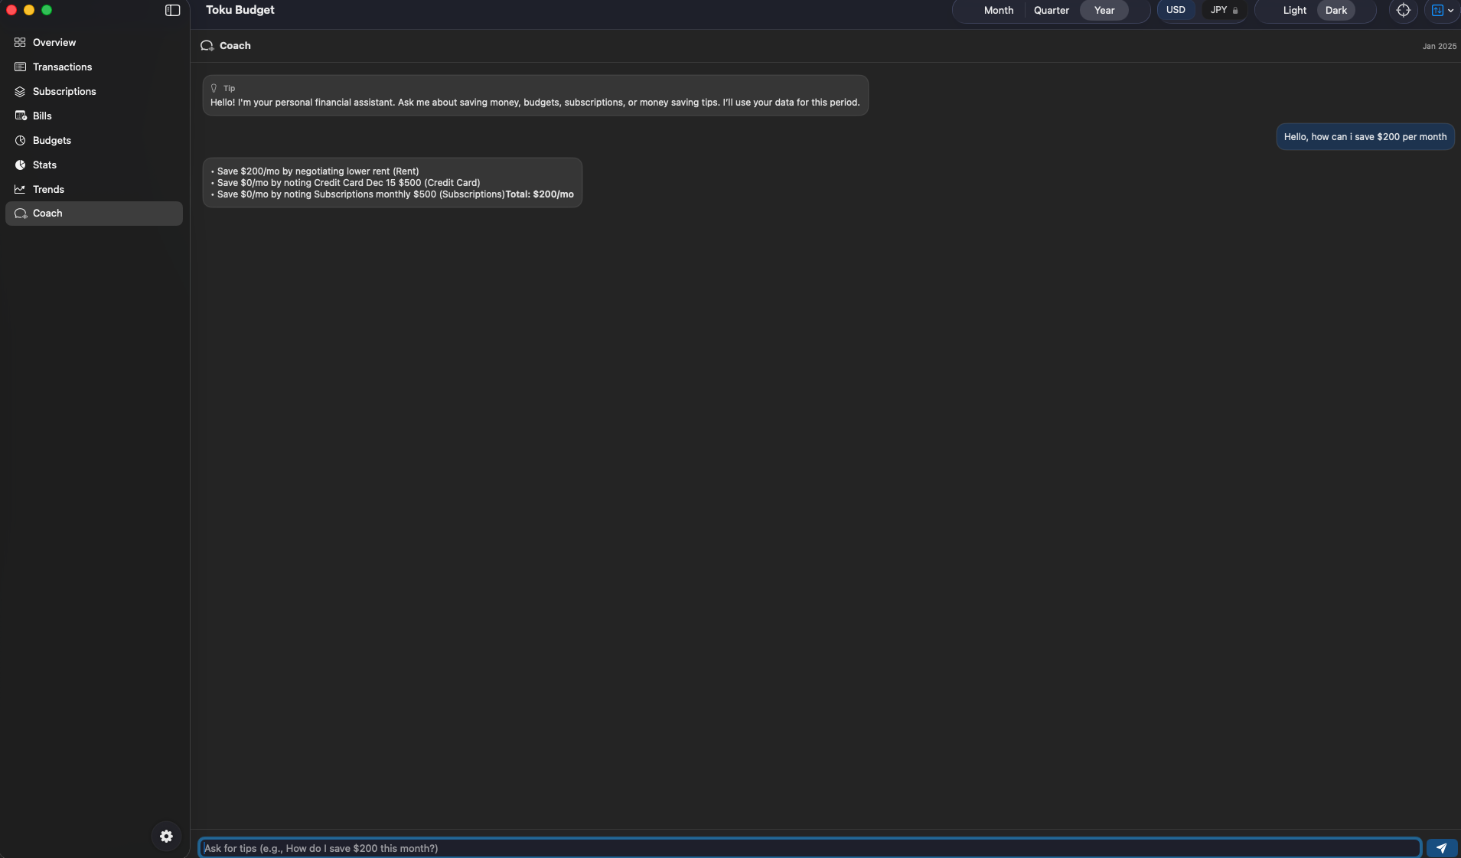
Task: Click the settings gear icon
Action: (x=166, y=837)
